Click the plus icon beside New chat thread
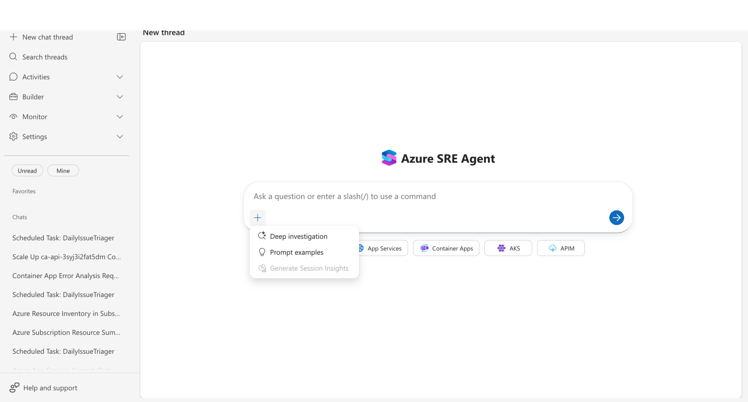 (13, 37)
